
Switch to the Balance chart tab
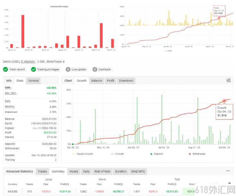pos(97,81)
